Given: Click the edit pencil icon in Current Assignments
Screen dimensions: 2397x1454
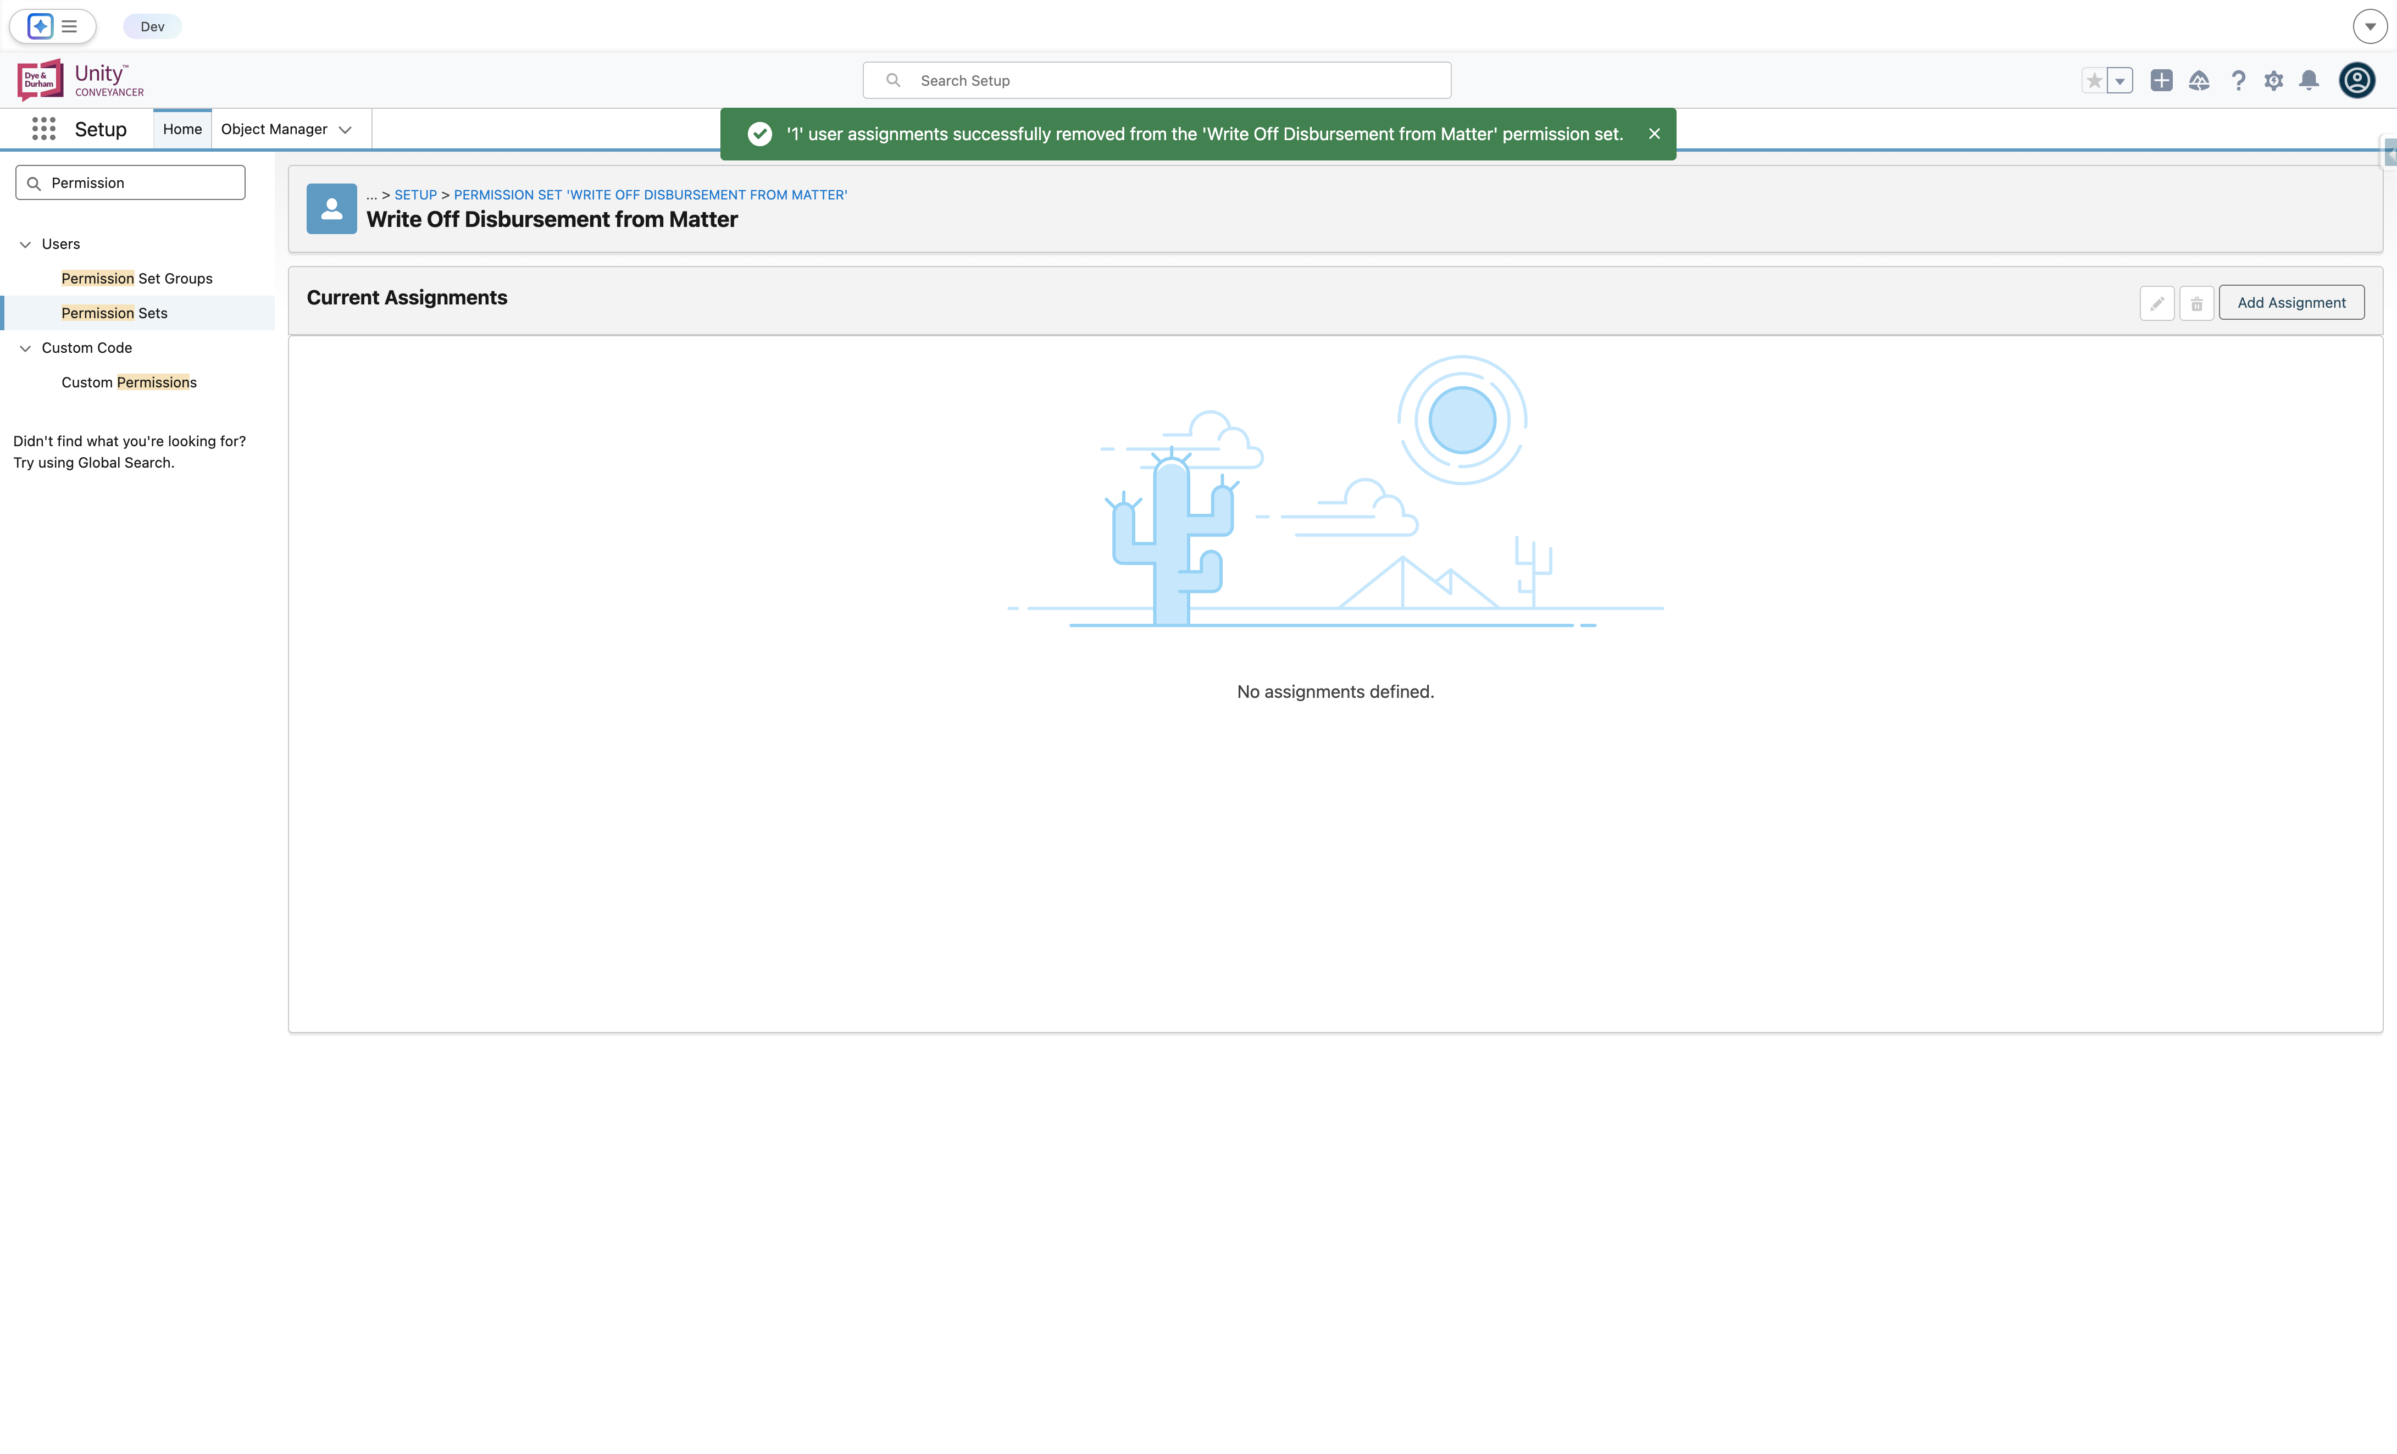Looking at the screenshot, I should pos(2157,303).
